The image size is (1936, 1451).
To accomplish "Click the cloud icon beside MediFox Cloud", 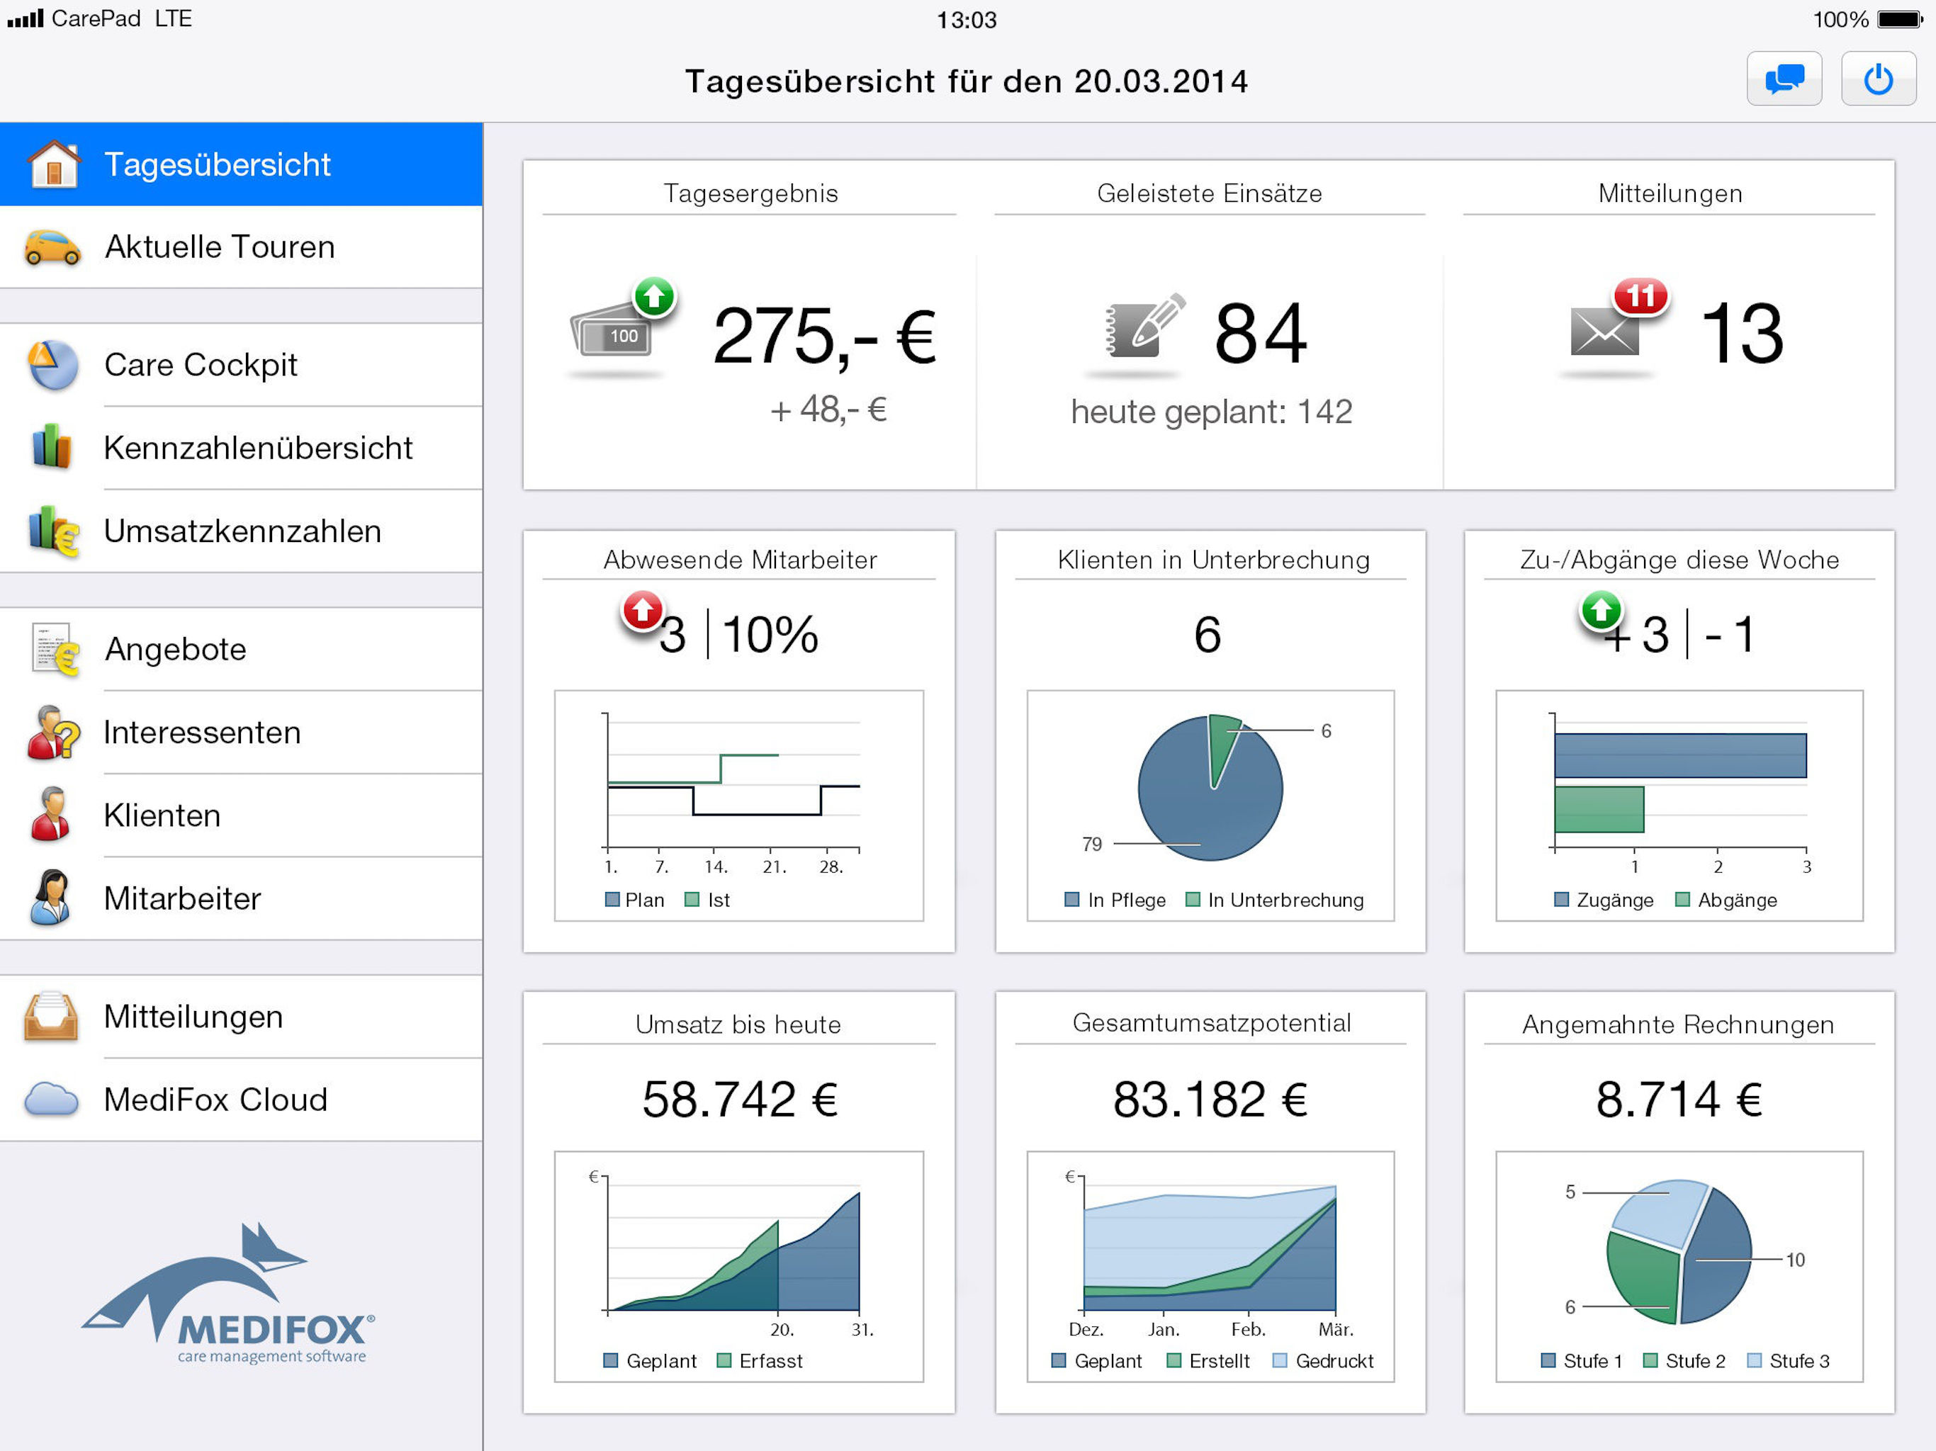I will (x=51, y=1099).
